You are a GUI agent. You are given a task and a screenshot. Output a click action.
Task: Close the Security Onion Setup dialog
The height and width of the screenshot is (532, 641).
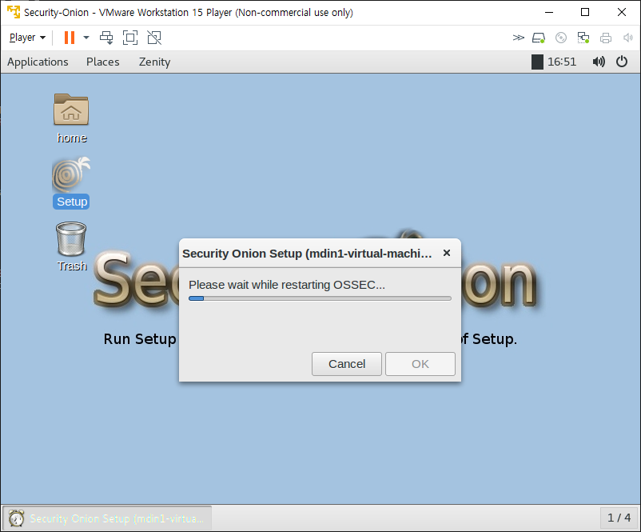tap(447, 254)
